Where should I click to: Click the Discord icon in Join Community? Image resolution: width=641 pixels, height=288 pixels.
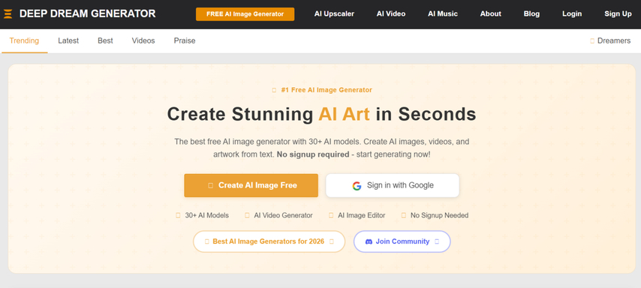[369, 241]
